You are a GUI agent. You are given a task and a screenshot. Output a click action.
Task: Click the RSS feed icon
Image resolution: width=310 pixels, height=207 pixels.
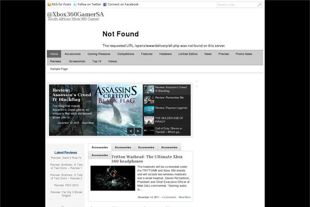[49, 4]
